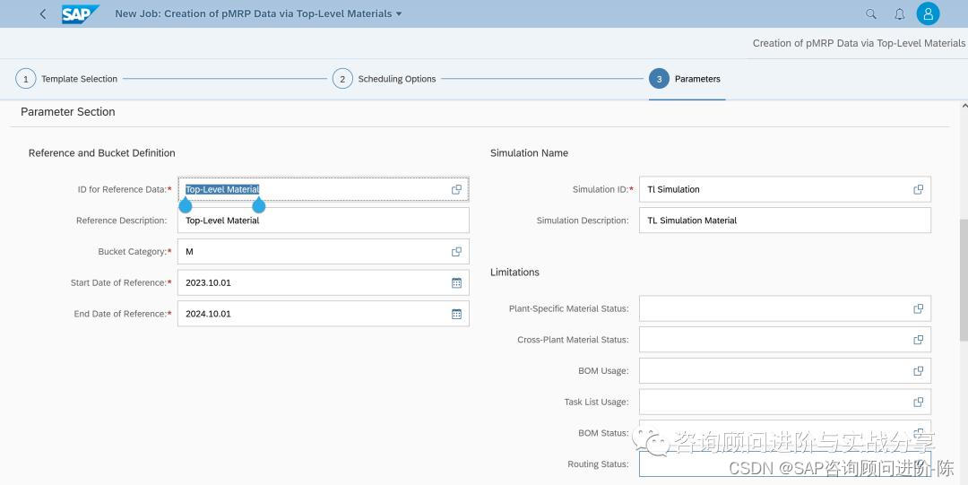Click the Reference Description field
The width and height of the screenshot is (968, 485).
pyautogui.click(x=323, y=221)
